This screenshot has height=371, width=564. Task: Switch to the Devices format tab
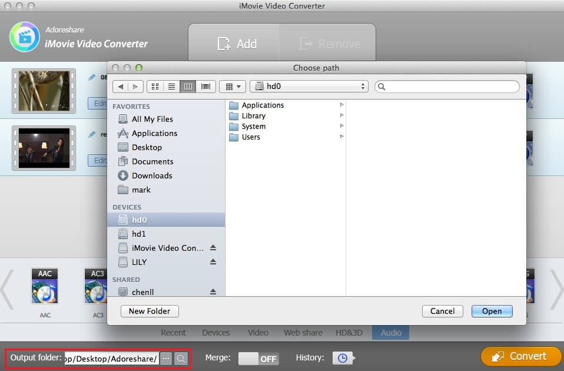[216, 333]
